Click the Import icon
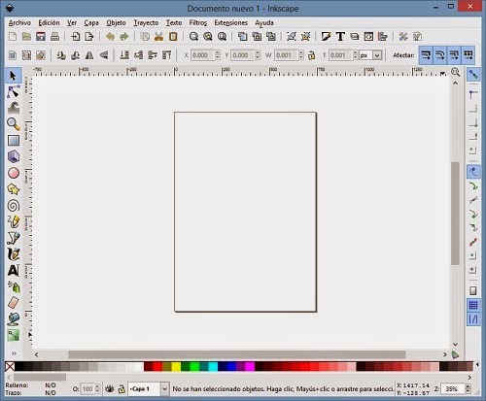The height and width of the screenshot is (401, 486). click(x=76, y=36)
